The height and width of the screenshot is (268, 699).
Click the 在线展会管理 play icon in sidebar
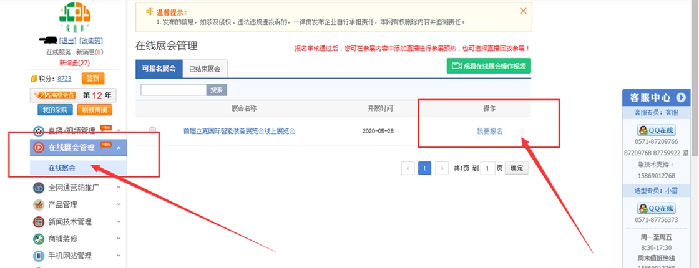pyautogui.click(x=39, y=148)
